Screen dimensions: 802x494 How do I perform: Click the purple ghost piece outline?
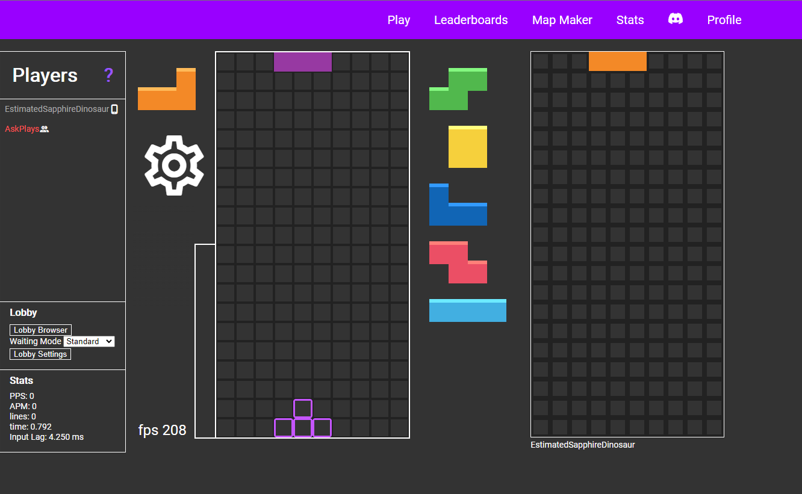[x=303, y=418]
